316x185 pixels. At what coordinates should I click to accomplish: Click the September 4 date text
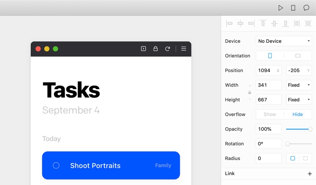tap(71, 110)
